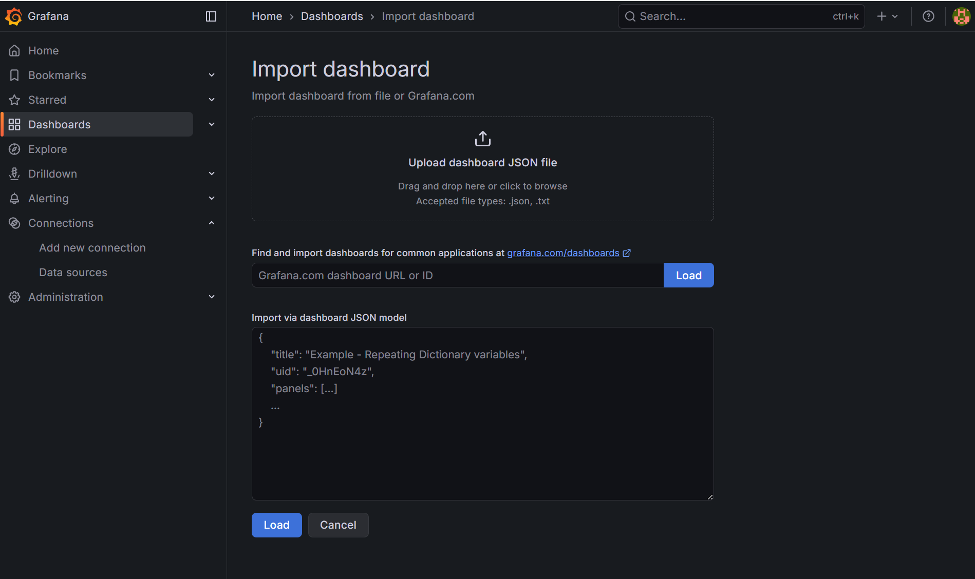Image resolution: width=975 pixels, height=579 pixels.
Task: Open Bookmarks in the sidebar menu
Action: [x=57, y=75]
